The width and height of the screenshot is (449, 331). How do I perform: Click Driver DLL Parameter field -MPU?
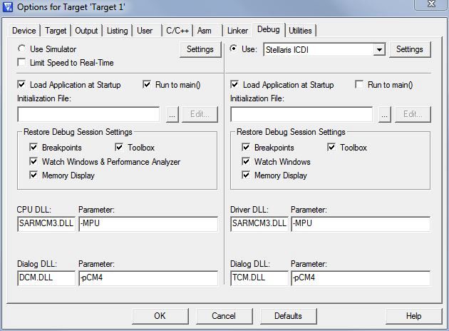[361, 223]
